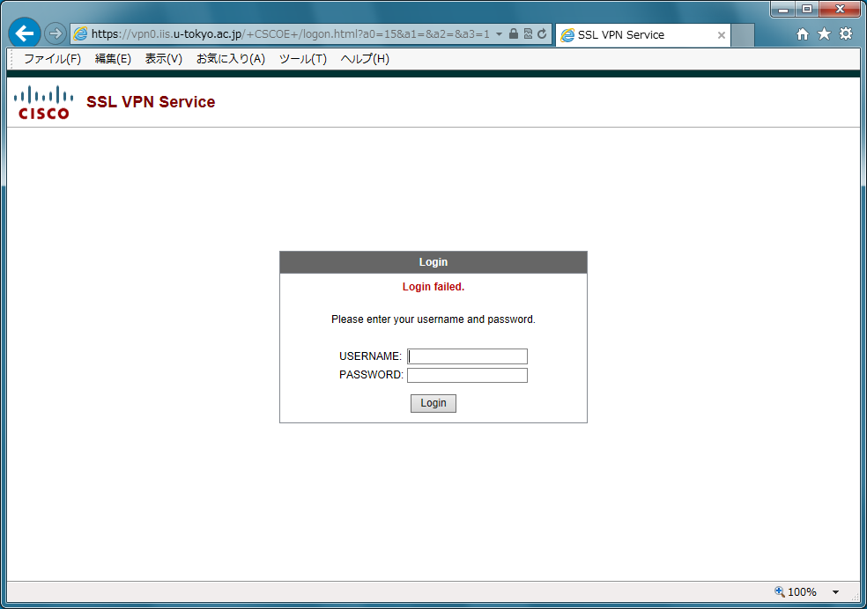Click the URL in the address bar
Image resolution: width=867 pixels, height=609 pixels.
291,34
